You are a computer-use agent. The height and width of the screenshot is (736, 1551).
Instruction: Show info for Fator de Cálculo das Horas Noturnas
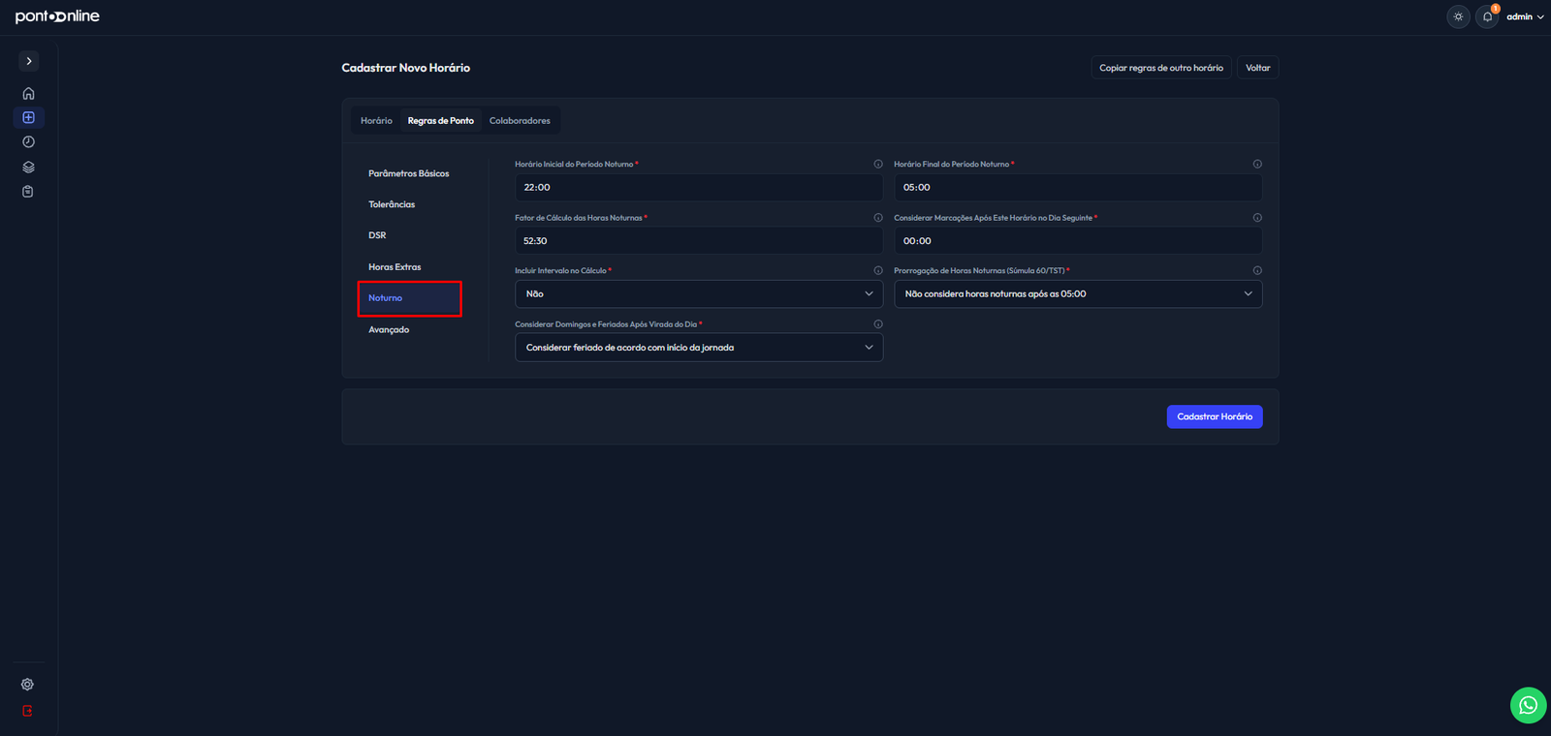point(878,218)
